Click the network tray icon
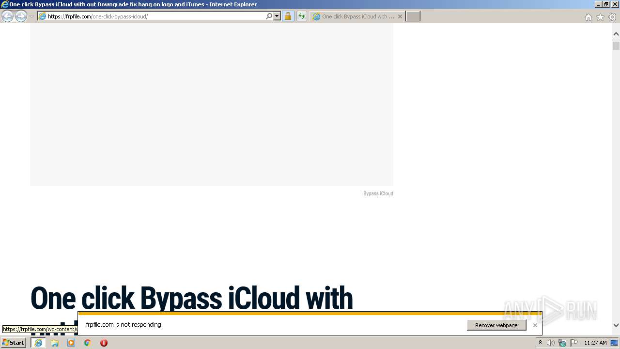This screenshot has width=620, height=349. 562,343
